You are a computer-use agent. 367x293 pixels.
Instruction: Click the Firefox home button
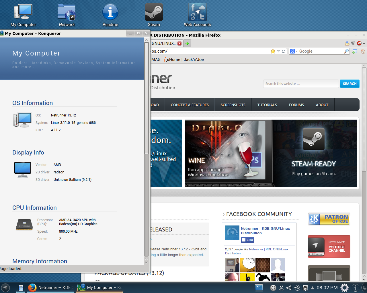[363, 52]
